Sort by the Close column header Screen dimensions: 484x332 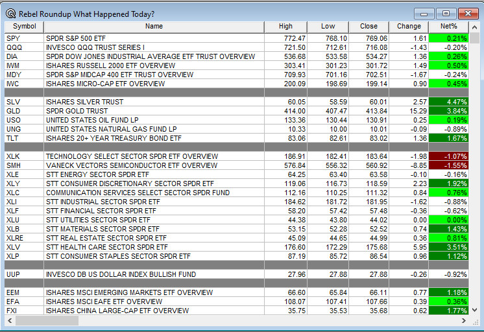[x=369, y=27]
